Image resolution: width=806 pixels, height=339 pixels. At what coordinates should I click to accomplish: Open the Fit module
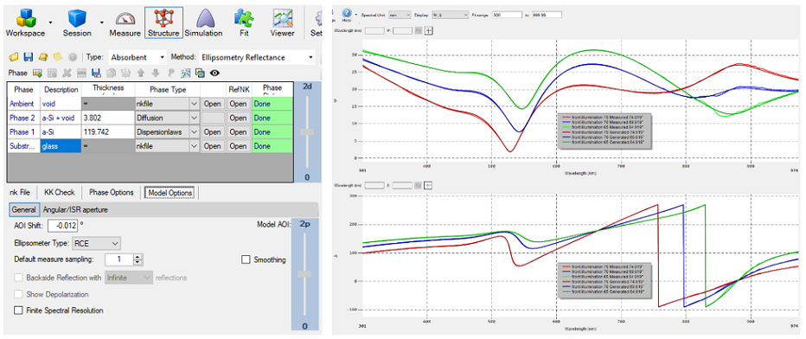pyautogui.click(x=244, y=22)
